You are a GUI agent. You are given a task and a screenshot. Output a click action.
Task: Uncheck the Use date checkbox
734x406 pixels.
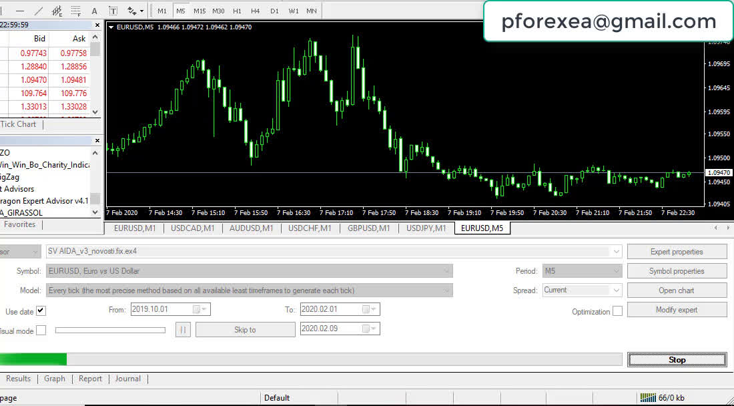pos(41,311)
